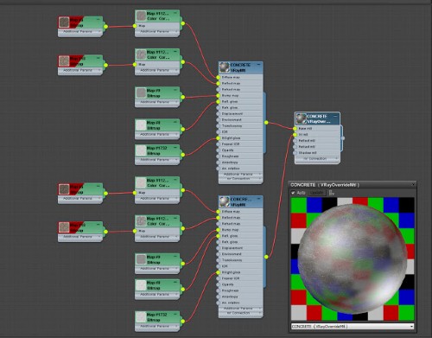Viewport: 432px width, 338px height.
Task: Click the VRayOverrideMtl node sphere icon
Action: coord(301,118)
